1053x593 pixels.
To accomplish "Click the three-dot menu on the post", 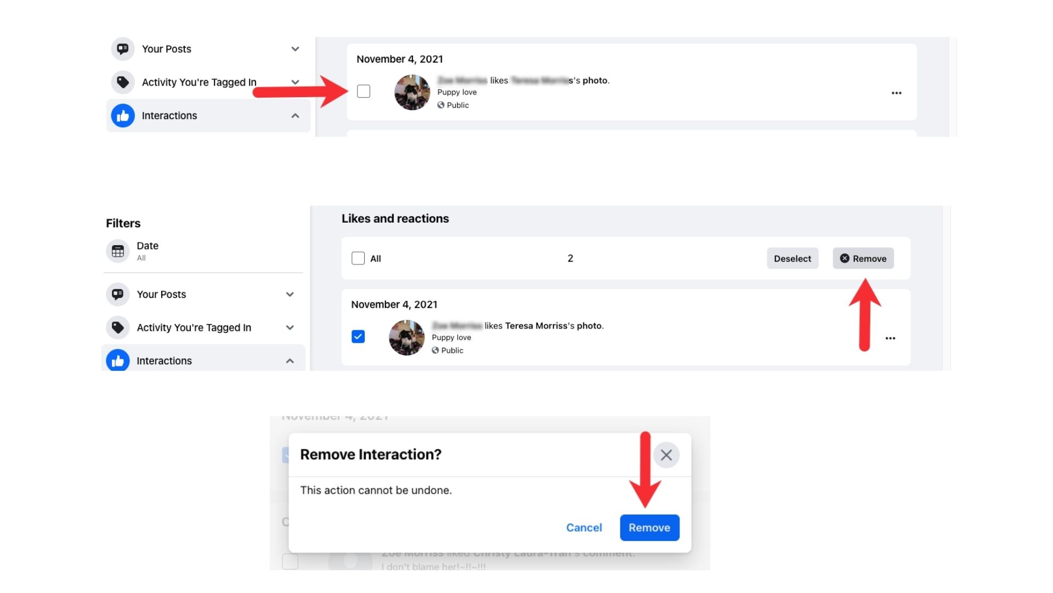I will click(x=896, y=93).
